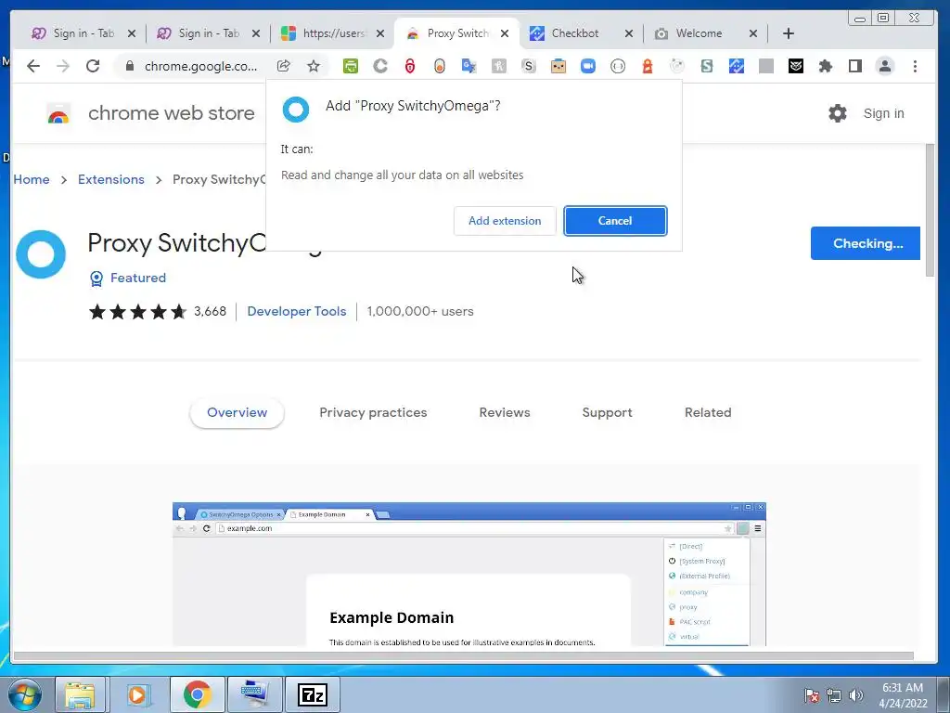This screenshot has width=950, height=713.
Task: Open Windows Media Player from taskbar
Action: (139, 694)
